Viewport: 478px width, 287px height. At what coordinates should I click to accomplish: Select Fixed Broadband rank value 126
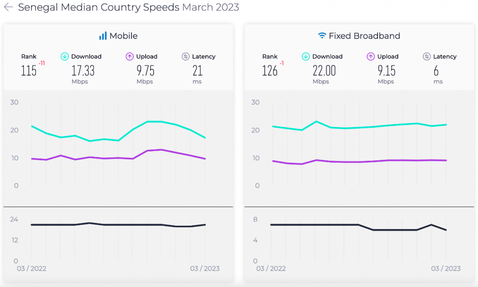(x=270, y=71)
